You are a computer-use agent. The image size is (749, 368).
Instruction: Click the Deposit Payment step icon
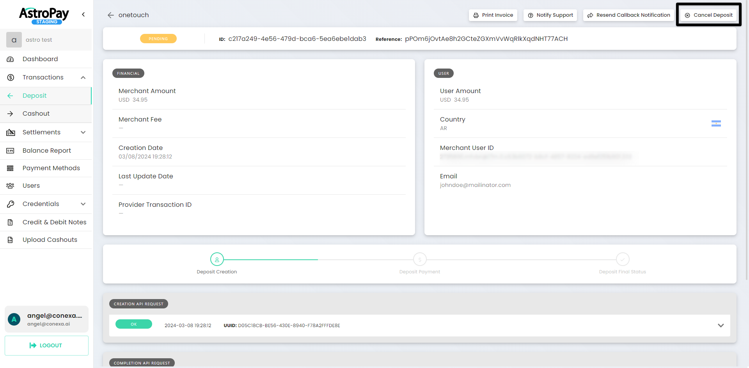coord(420,259)
